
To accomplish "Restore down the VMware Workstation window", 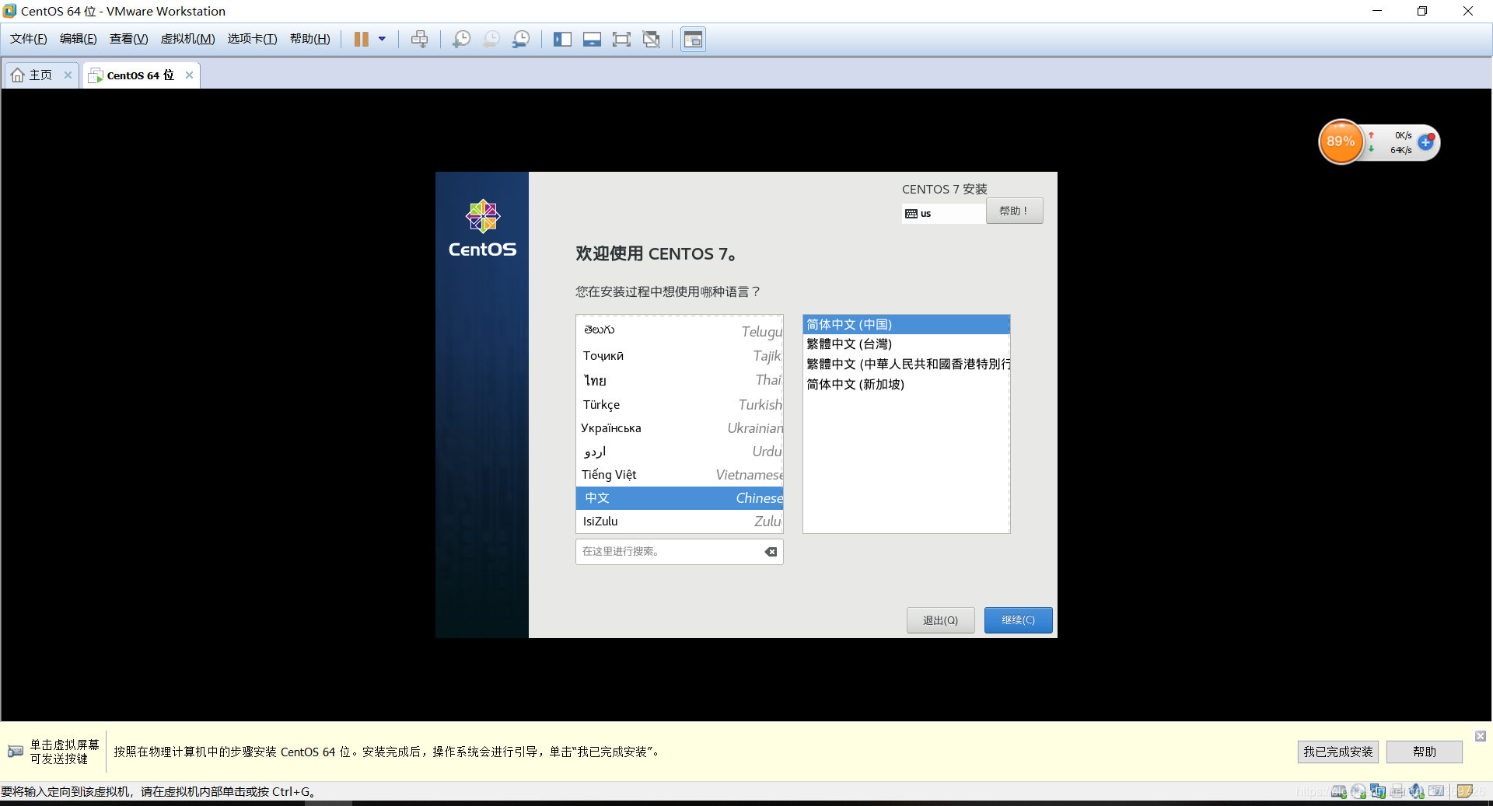I will 1422,11.
